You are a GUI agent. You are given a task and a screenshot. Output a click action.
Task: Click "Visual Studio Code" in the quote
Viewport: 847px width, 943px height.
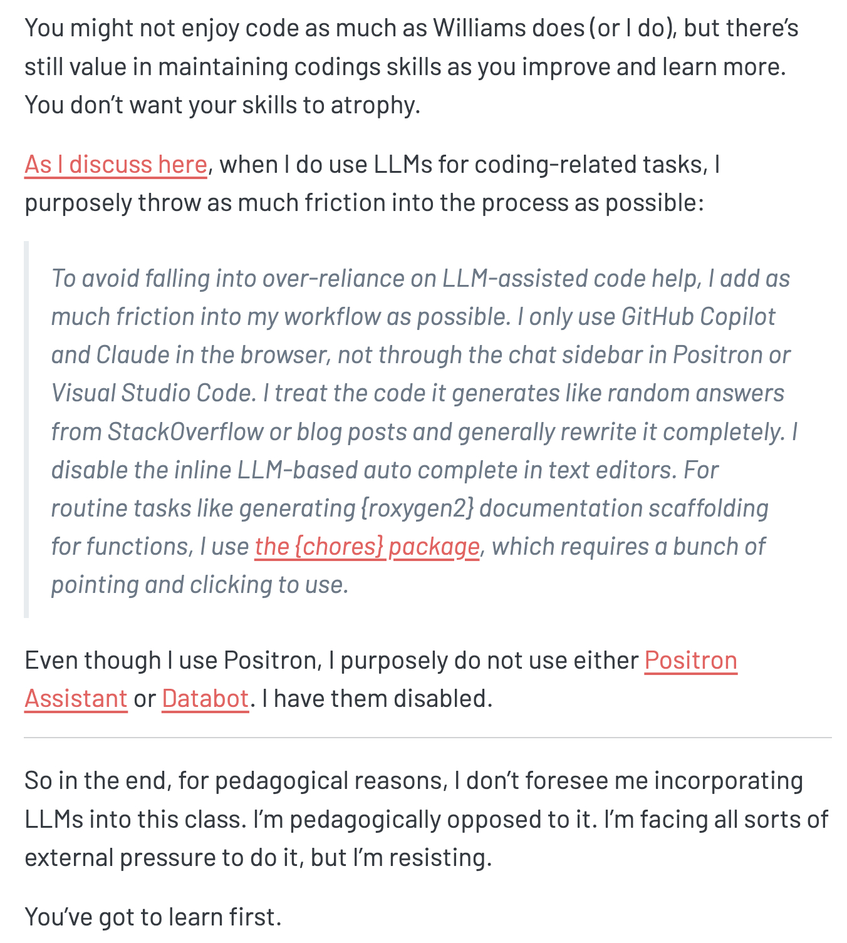coord(153,393)
